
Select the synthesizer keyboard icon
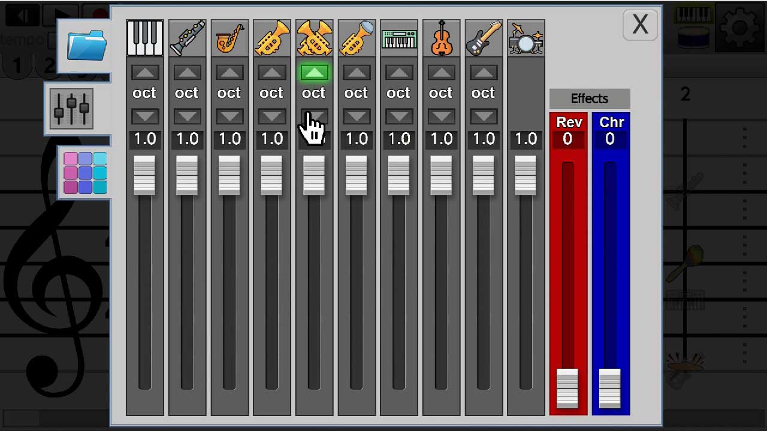[x=399, y=38]
